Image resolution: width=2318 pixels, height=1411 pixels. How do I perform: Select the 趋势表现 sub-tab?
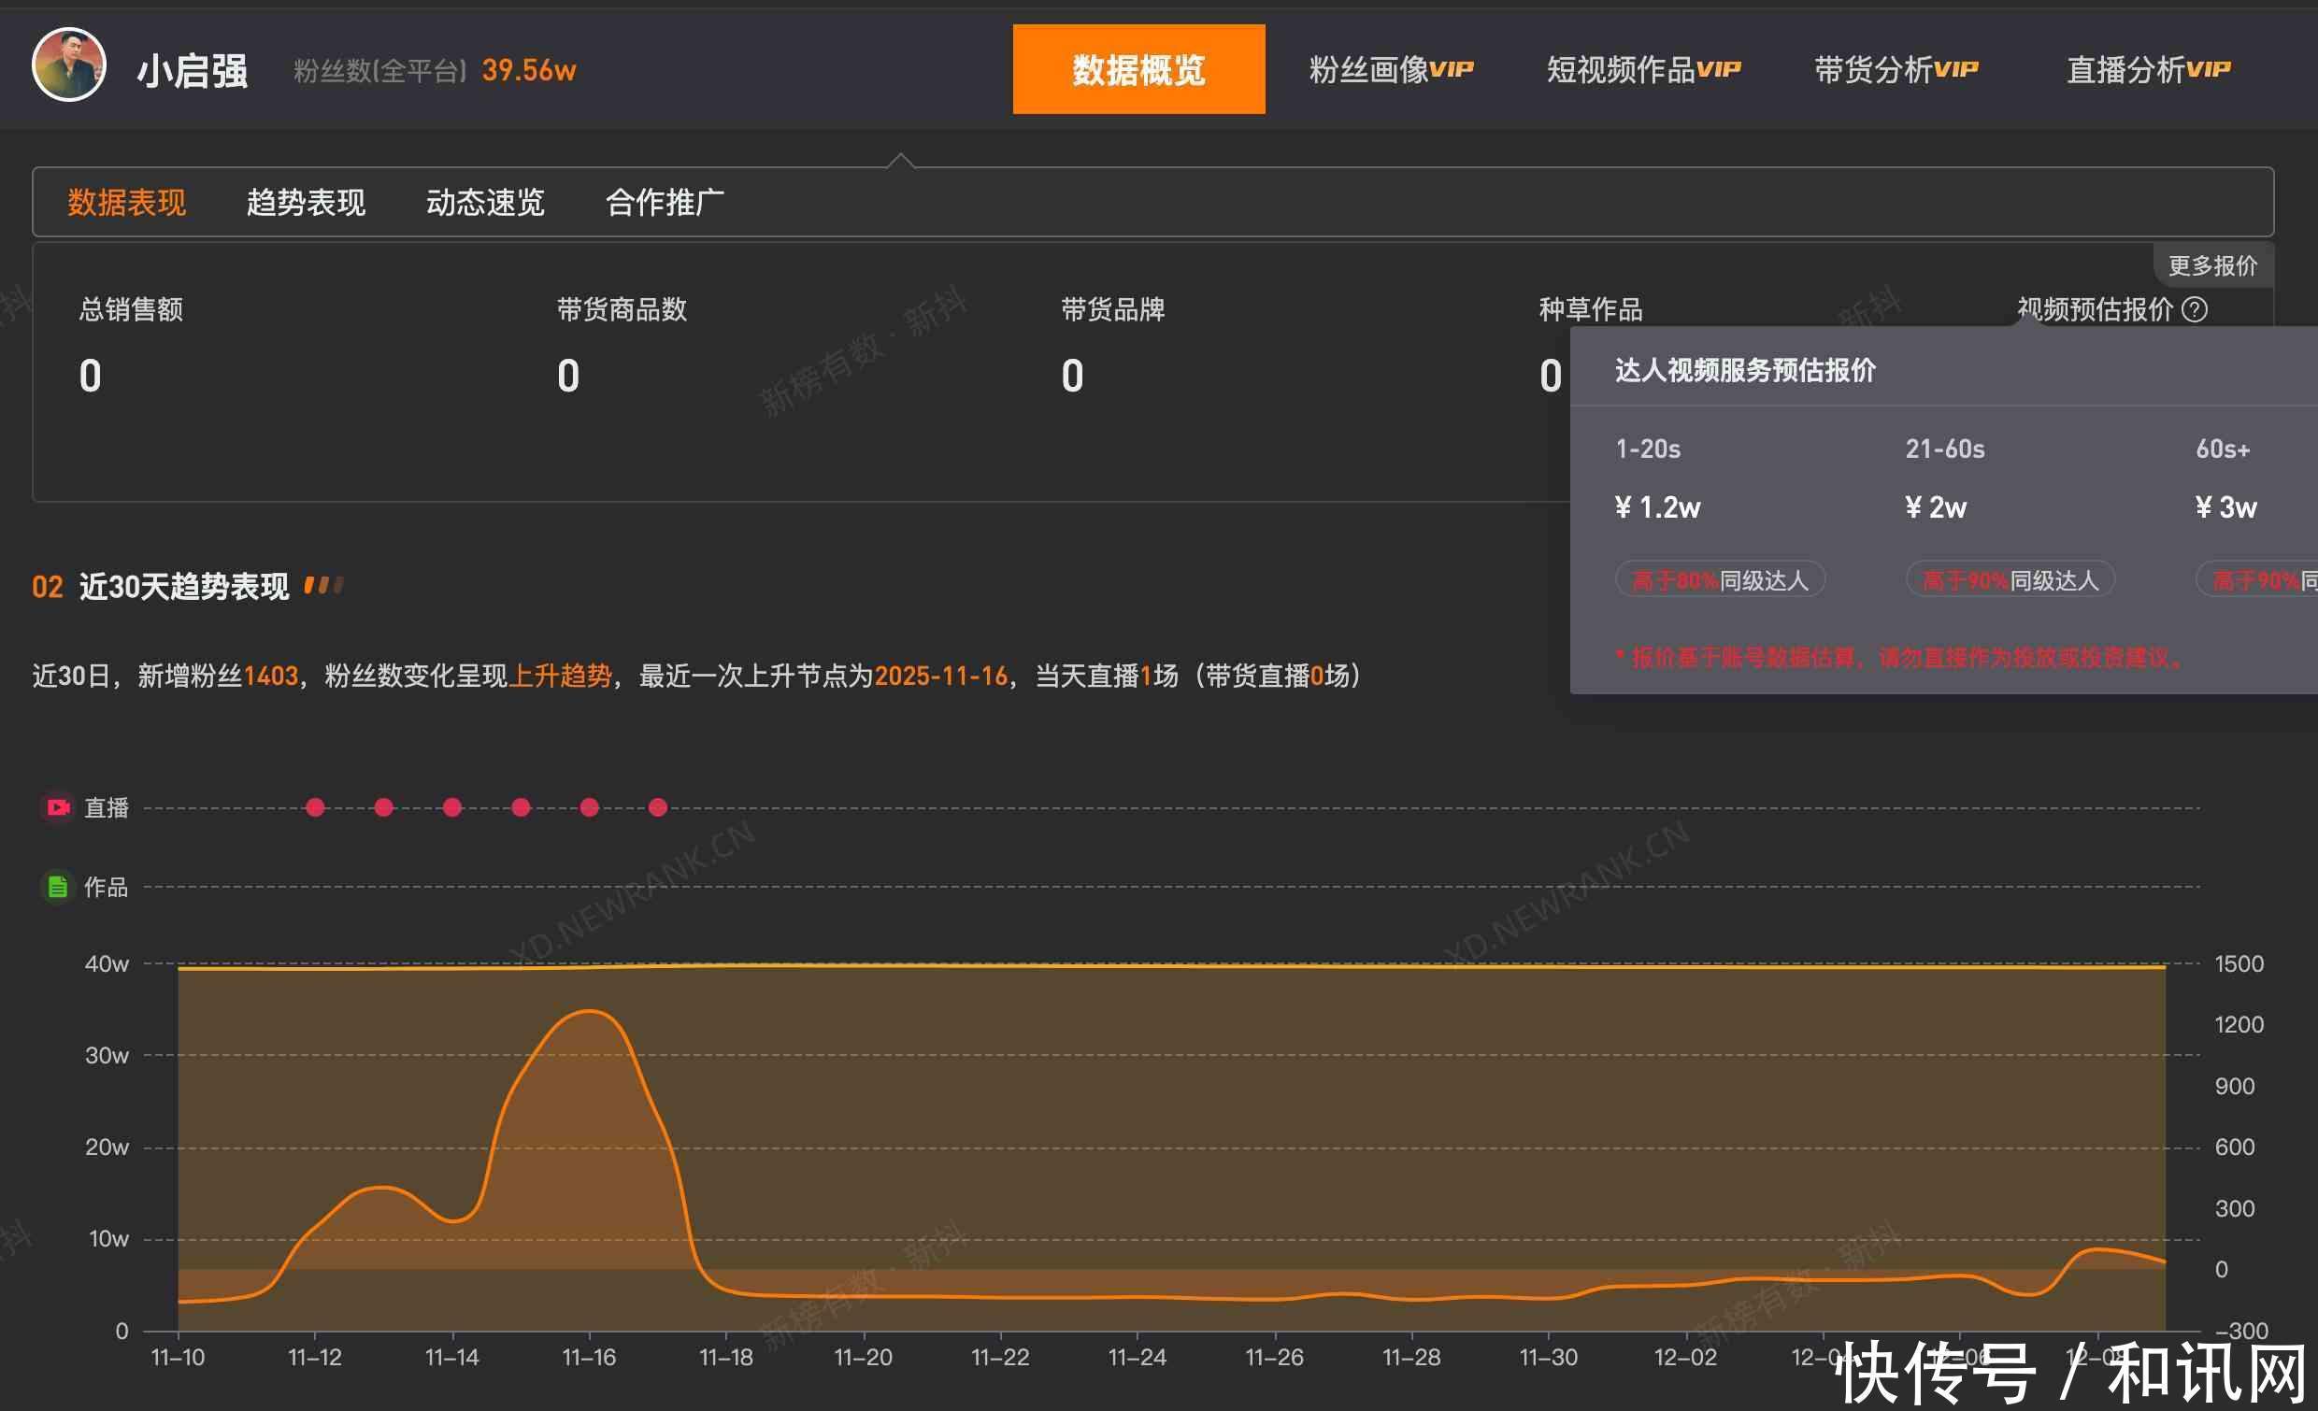pos(306,202)
